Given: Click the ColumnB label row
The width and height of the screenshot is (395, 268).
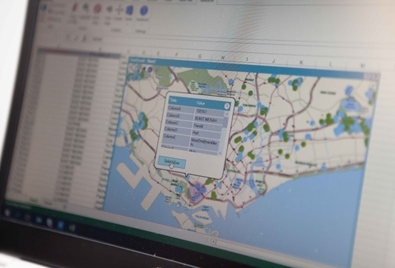Looking at the screenshot, I should [180, 116].
